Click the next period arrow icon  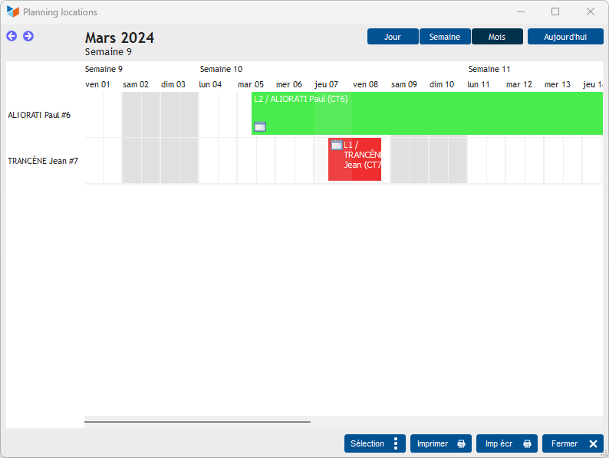[28, 36]
